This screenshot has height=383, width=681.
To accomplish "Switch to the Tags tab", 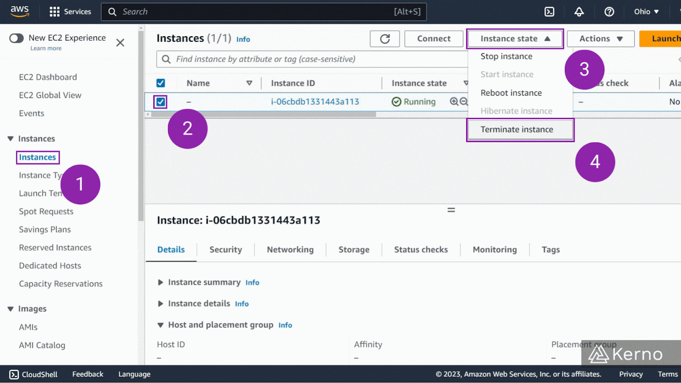I will 551,250.
